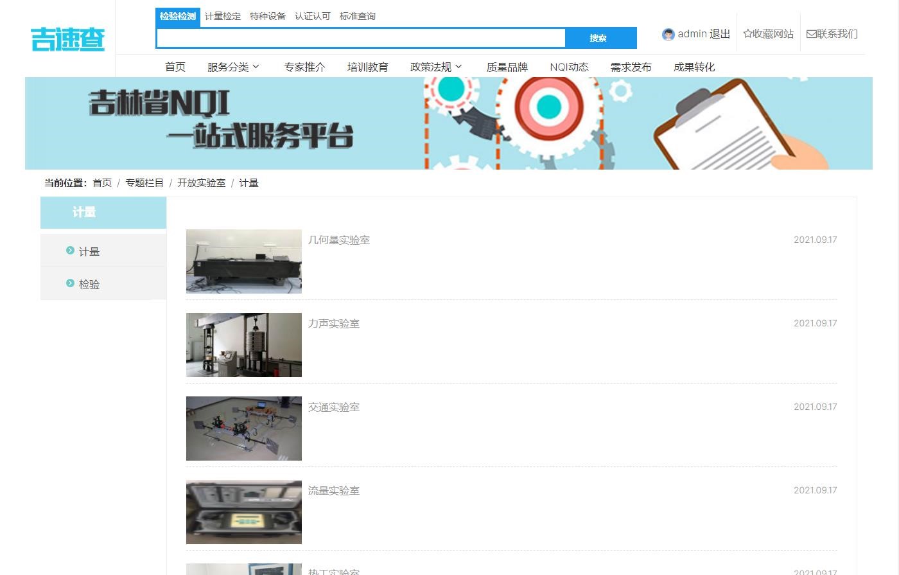Open the 流量实验室 title link
This screenshot has width=899, height=575.
tap(334, 490)
